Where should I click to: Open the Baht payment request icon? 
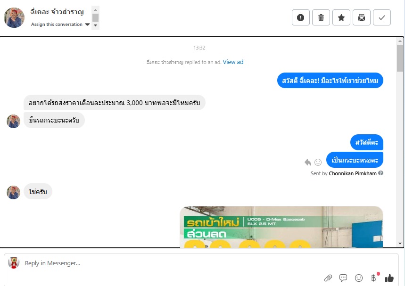click(x=373, y=278)
